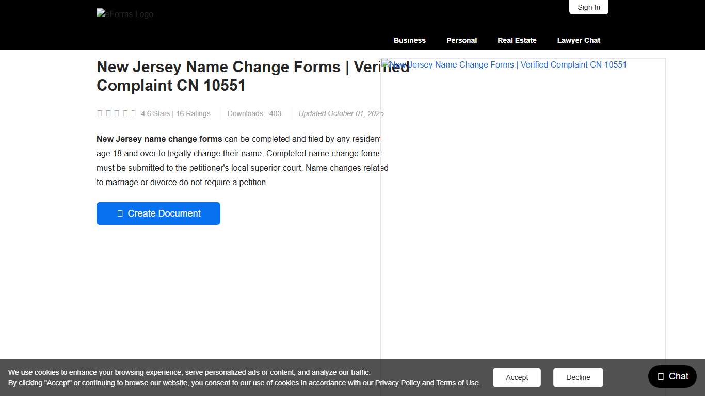This screenshot has height=396, width=705.
Task: Accept the cookie notice
Action: point(517,377)
